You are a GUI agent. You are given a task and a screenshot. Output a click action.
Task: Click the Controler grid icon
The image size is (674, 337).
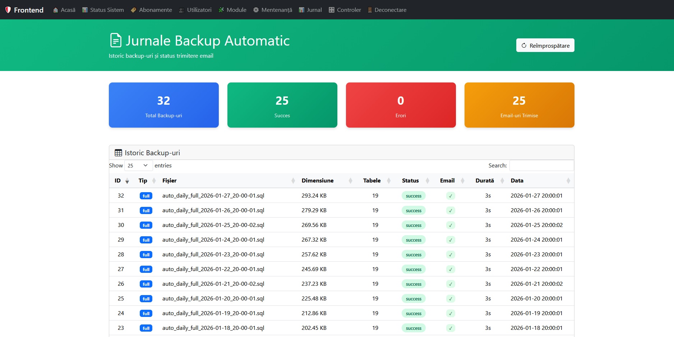(331, 10)
